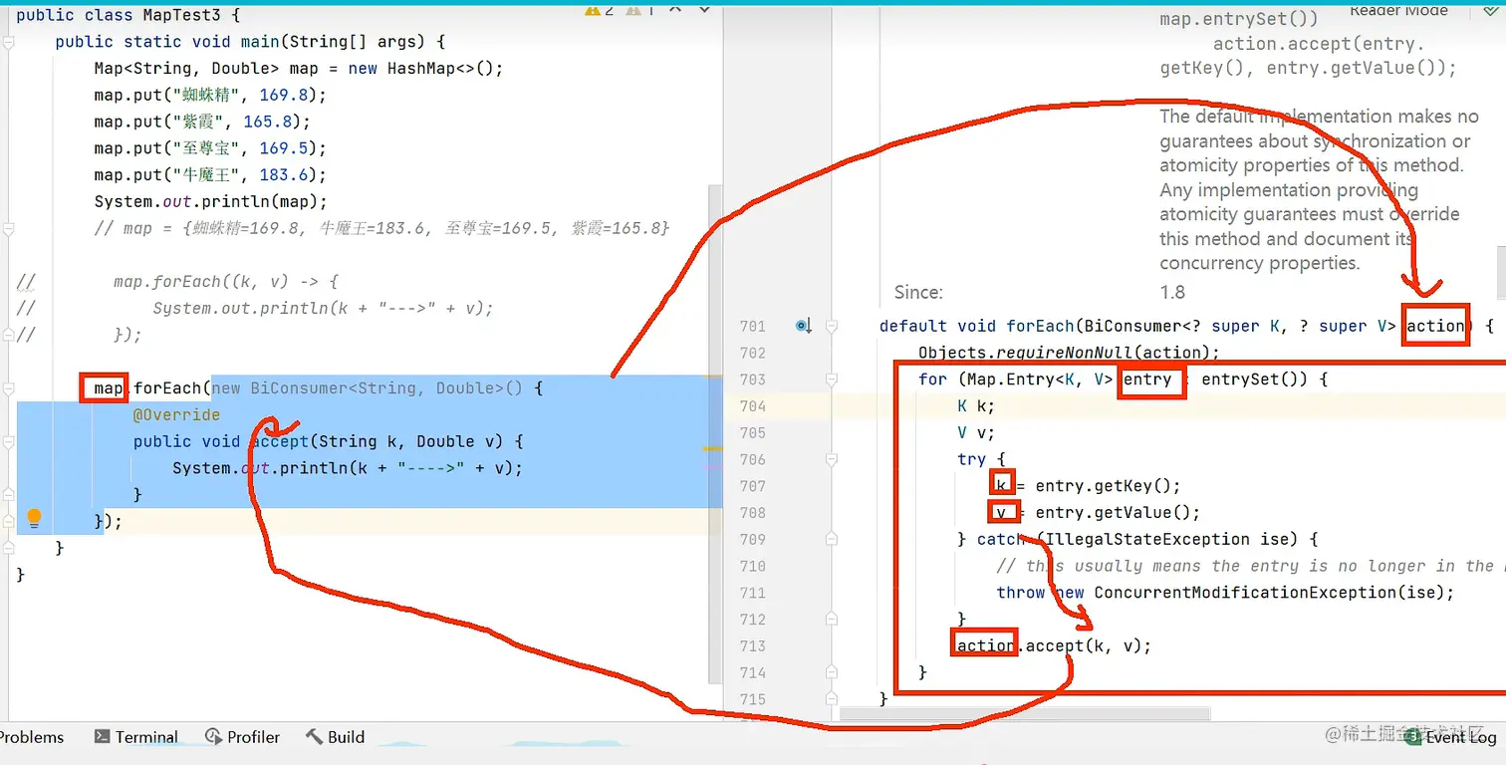
Task: Click line number 710 in the gutter
Action: [x=752, y=566]
